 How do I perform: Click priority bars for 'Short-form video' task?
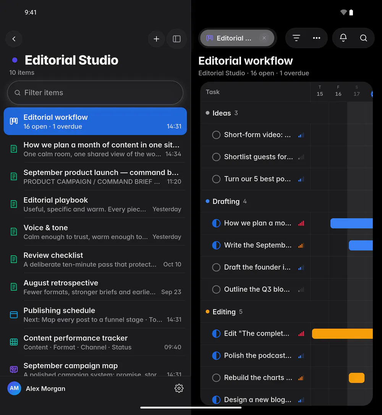click(301, 135)
